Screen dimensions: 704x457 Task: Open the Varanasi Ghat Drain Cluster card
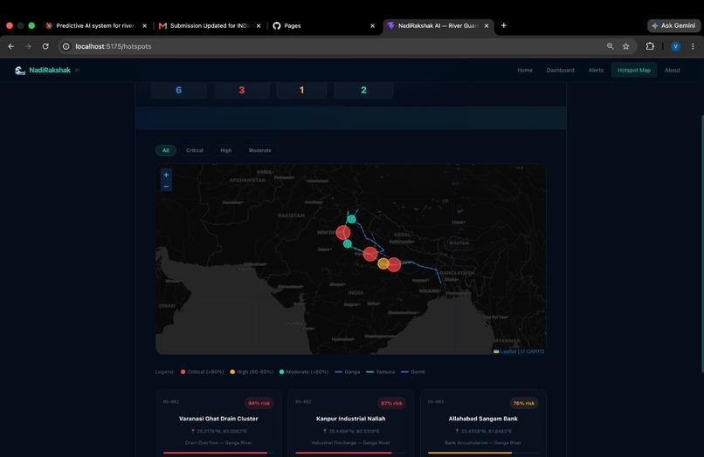coord(218,423)
